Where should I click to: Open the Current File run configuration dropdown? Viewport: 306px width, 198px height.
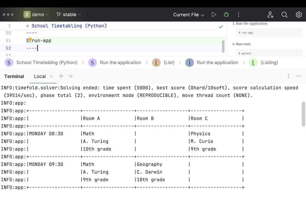tap(189, 14)
